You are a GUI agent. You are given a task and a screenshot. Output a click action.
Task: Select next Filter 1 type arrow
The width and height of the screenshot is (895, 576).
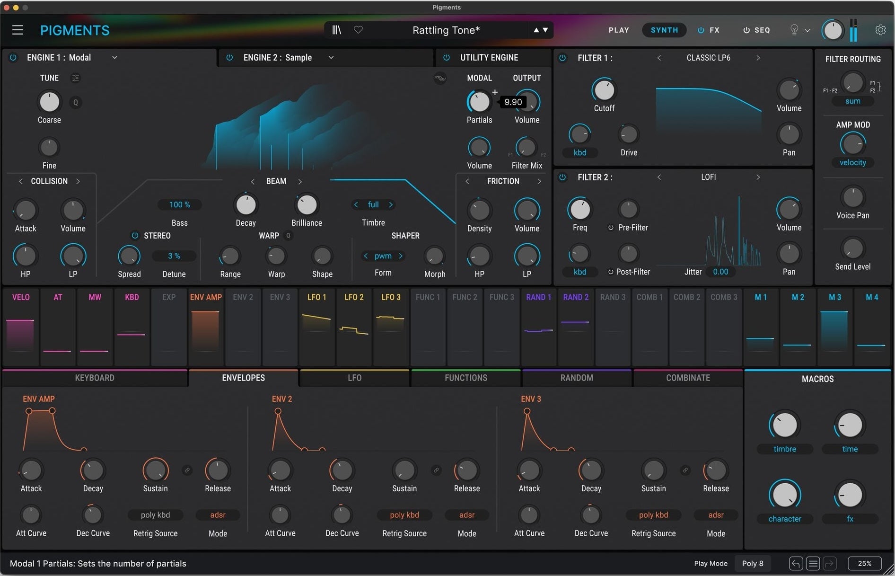758,58
